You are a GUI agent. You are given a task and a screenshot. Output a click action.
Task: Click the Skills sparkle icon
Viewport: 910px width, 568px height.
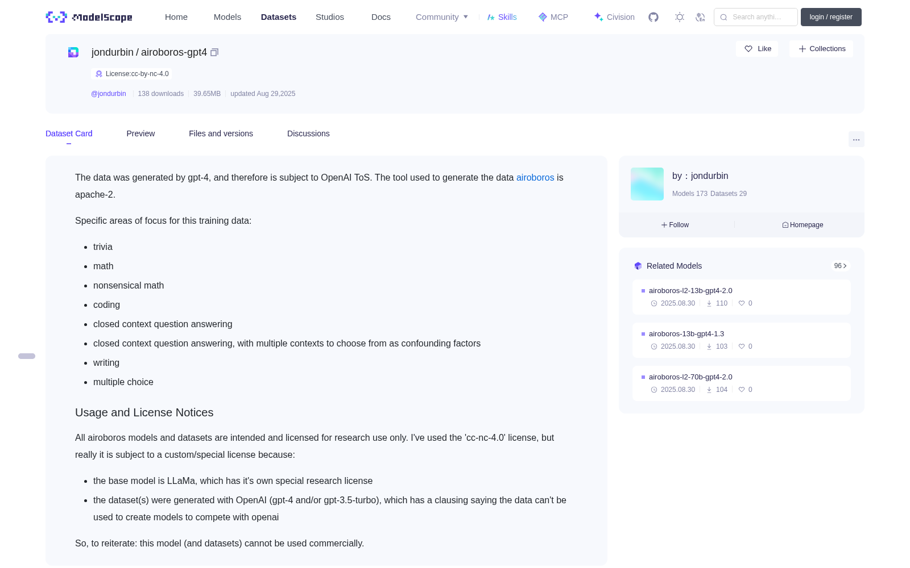[x=491, y=17]
